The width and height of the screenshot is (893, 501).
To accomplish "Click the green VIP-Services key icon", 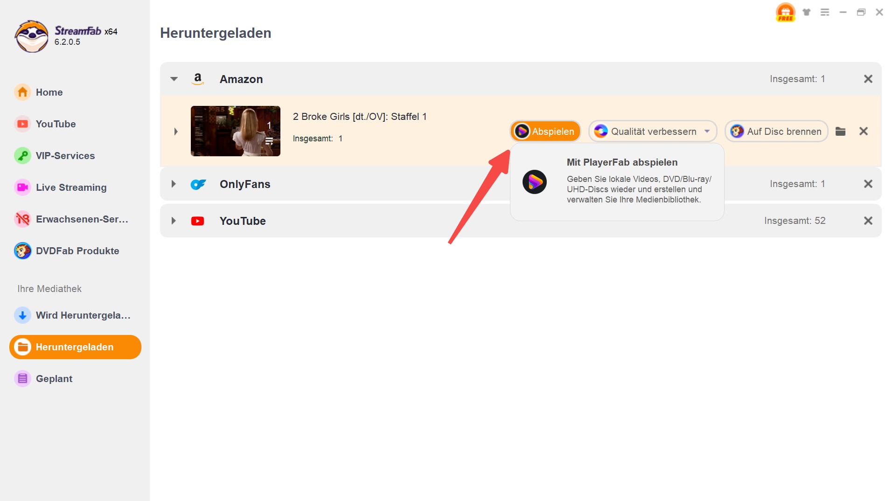I will click(x=22, y=156).
